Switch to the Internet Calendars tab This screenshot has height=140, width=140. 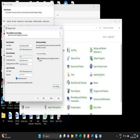[x=28, y=21]
